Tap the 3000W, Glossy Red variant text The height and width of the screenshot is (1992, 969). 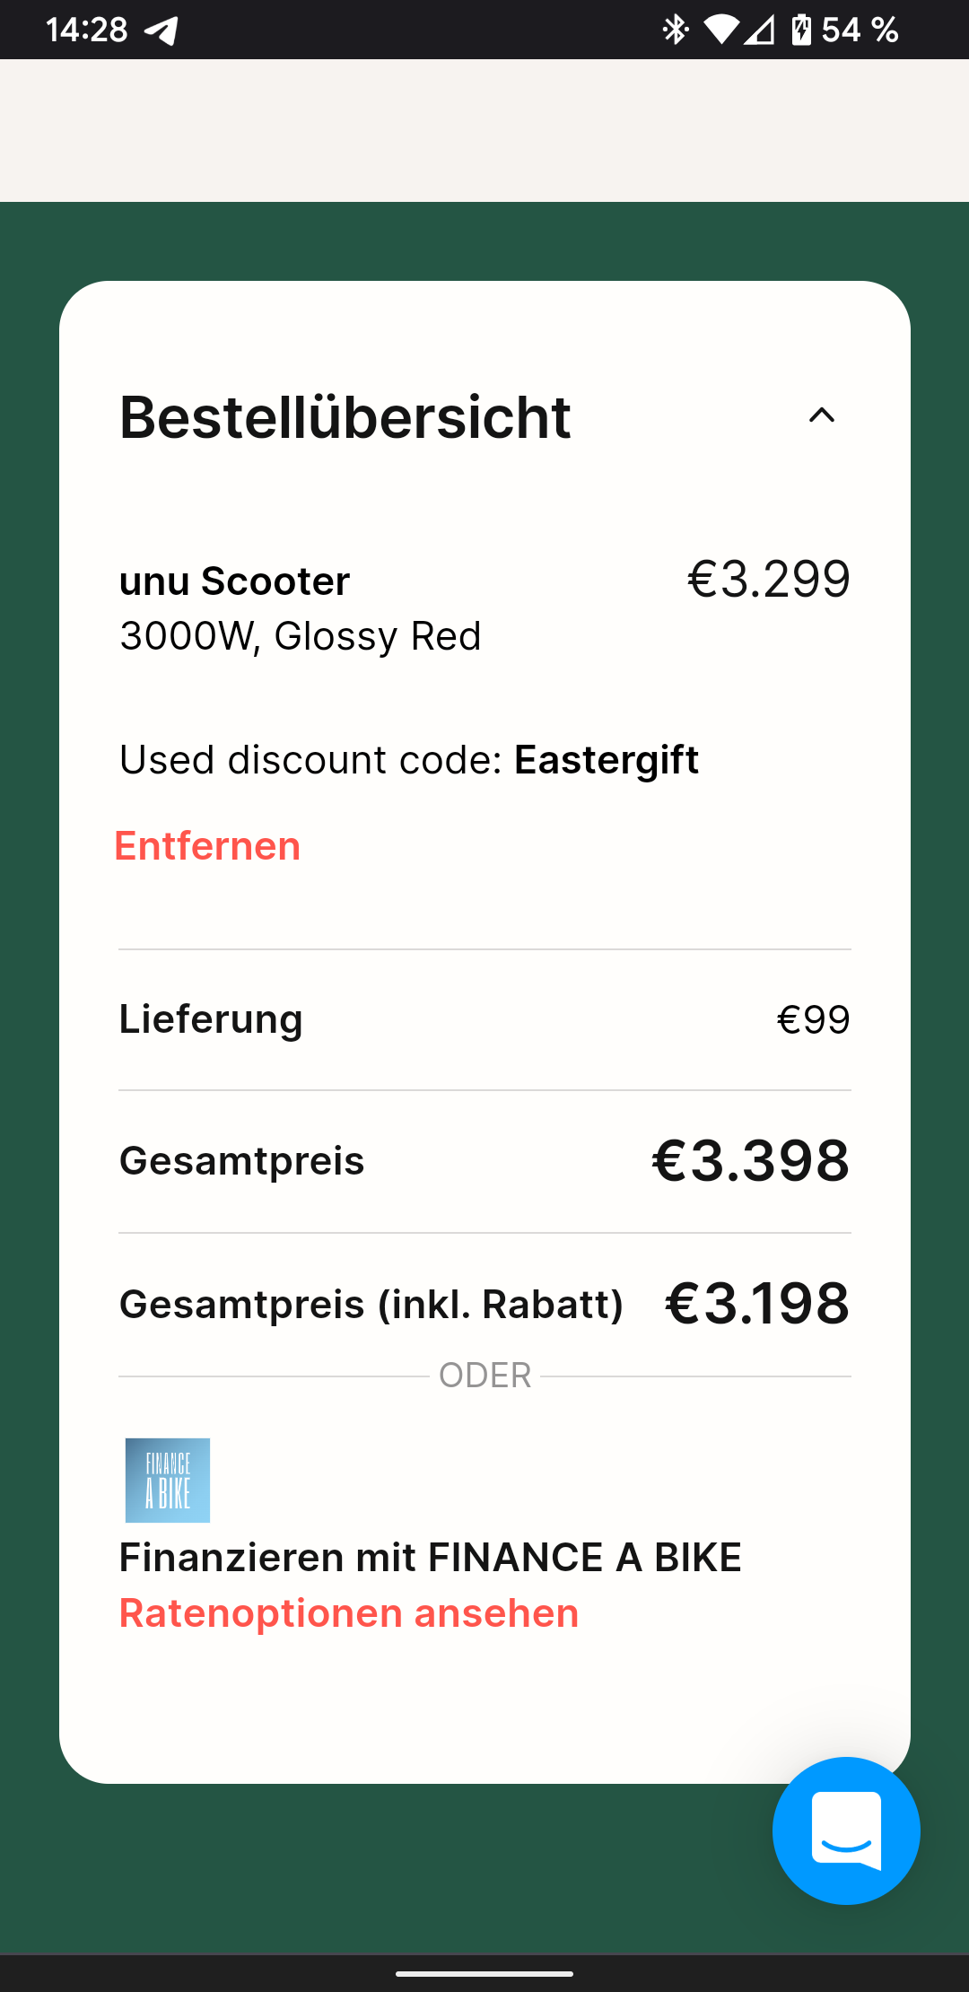301,636
